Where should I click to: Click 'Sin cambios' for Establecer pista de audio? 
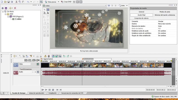(162, 31)
